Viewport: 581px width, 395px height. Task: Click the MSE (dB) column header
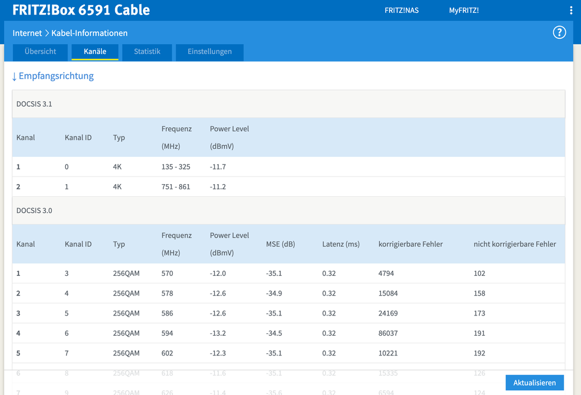coord(280,244)
